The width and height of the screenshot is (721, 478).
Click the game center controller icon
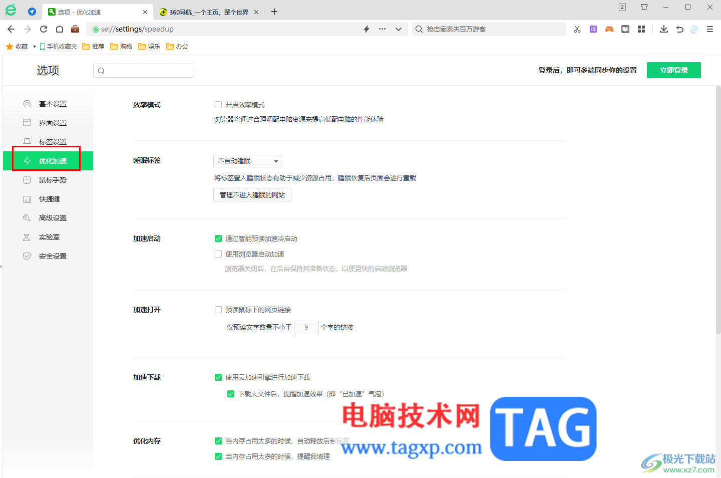pyautogui.click(x=609, y=29)
